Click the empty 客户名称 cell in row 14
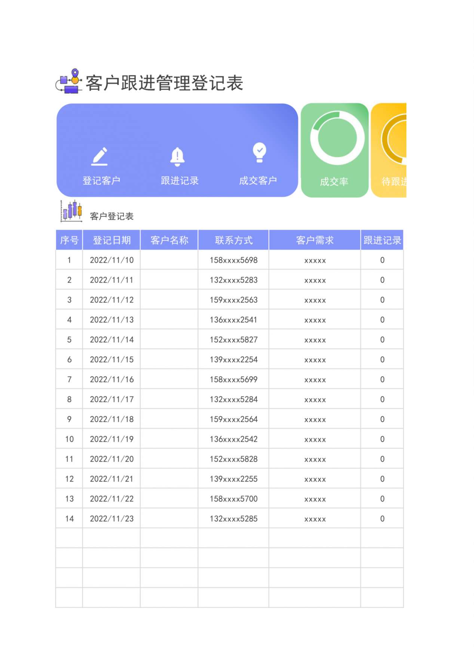This screenshot has height=671, width=474. pyautogui.click(x=169, y=518)
